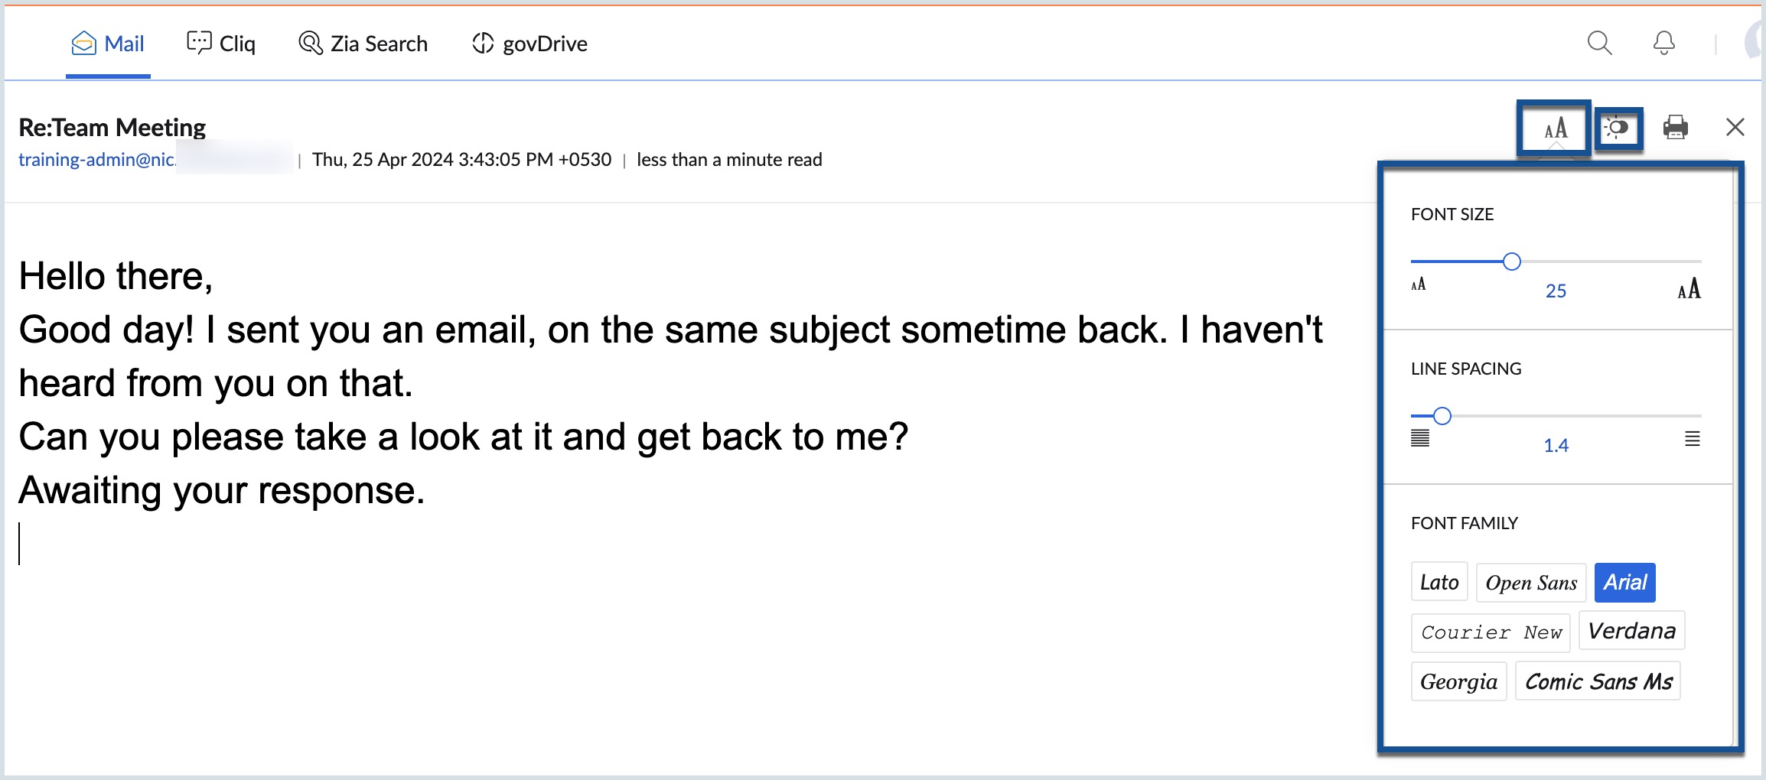This screenshot has width=1766, height=780.
Task: Click the training-admin sender email link
Action: coord(97,160)
